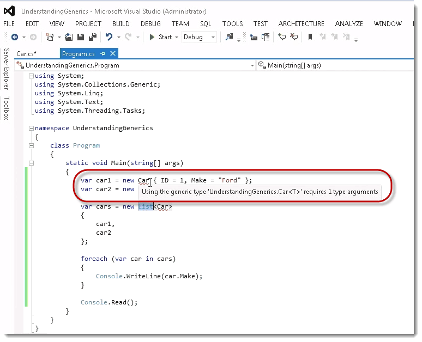The height and width of the screenshot is (342, 422).
Task: Open the PROJECT menu
Action: tap(88, 24)
